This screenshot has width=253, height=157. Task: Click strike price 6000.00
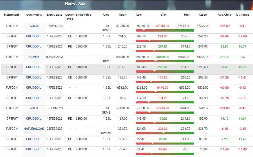point(81,139)
